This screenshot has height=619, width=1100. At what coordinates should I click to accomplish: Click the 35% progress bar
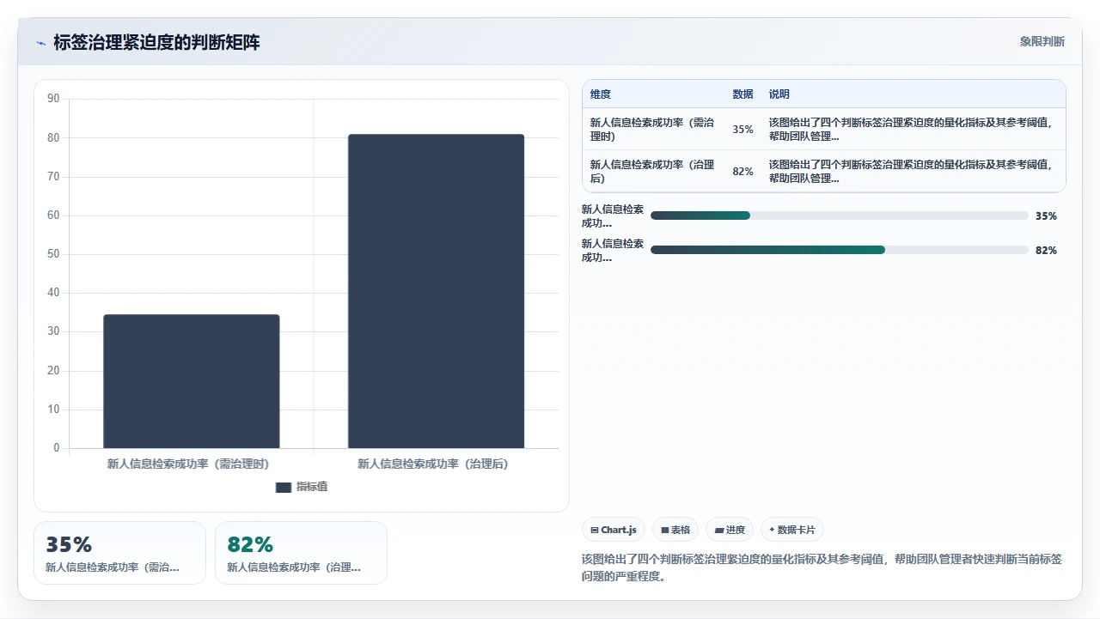[840, 215]
